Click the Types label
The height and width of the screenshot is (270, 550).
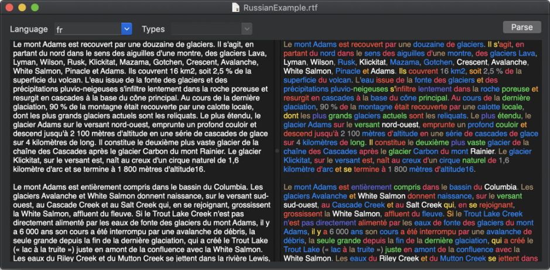(153, 29)
